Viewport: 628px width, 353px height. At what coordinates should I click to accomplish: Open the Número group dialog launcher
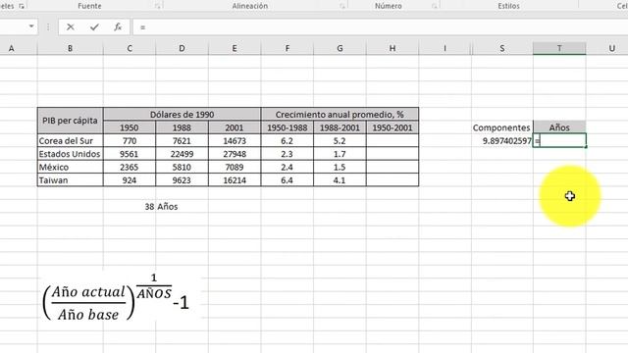click(435, 6)
